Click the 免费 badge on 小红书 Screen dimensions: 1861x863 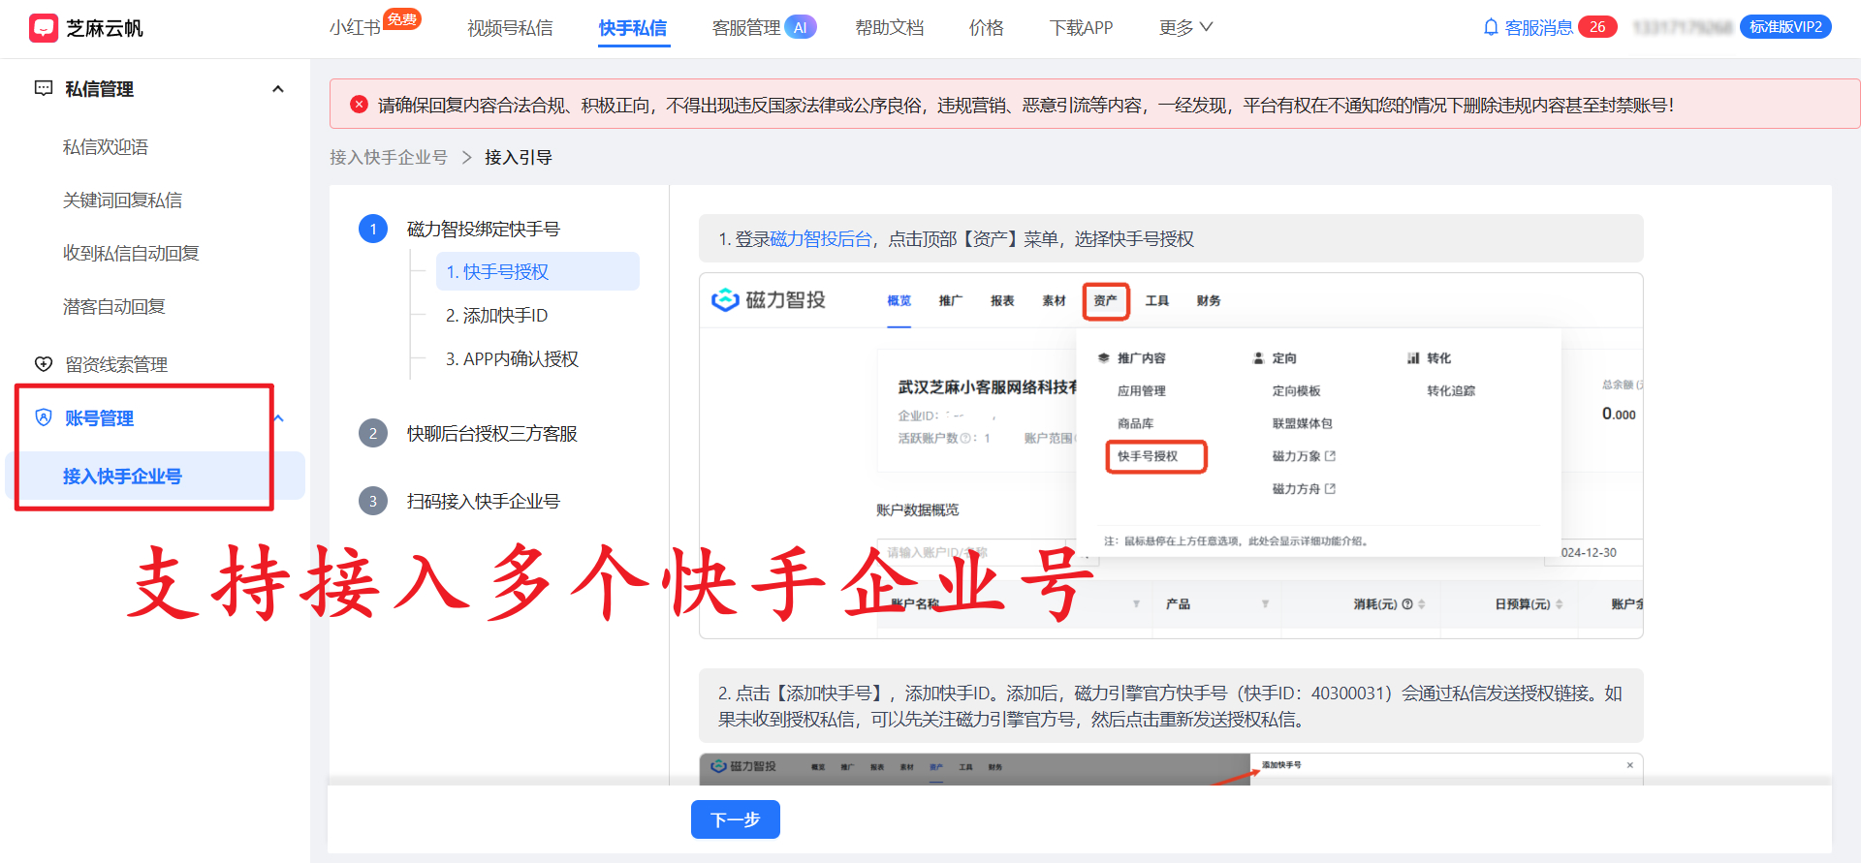[402, 18]
